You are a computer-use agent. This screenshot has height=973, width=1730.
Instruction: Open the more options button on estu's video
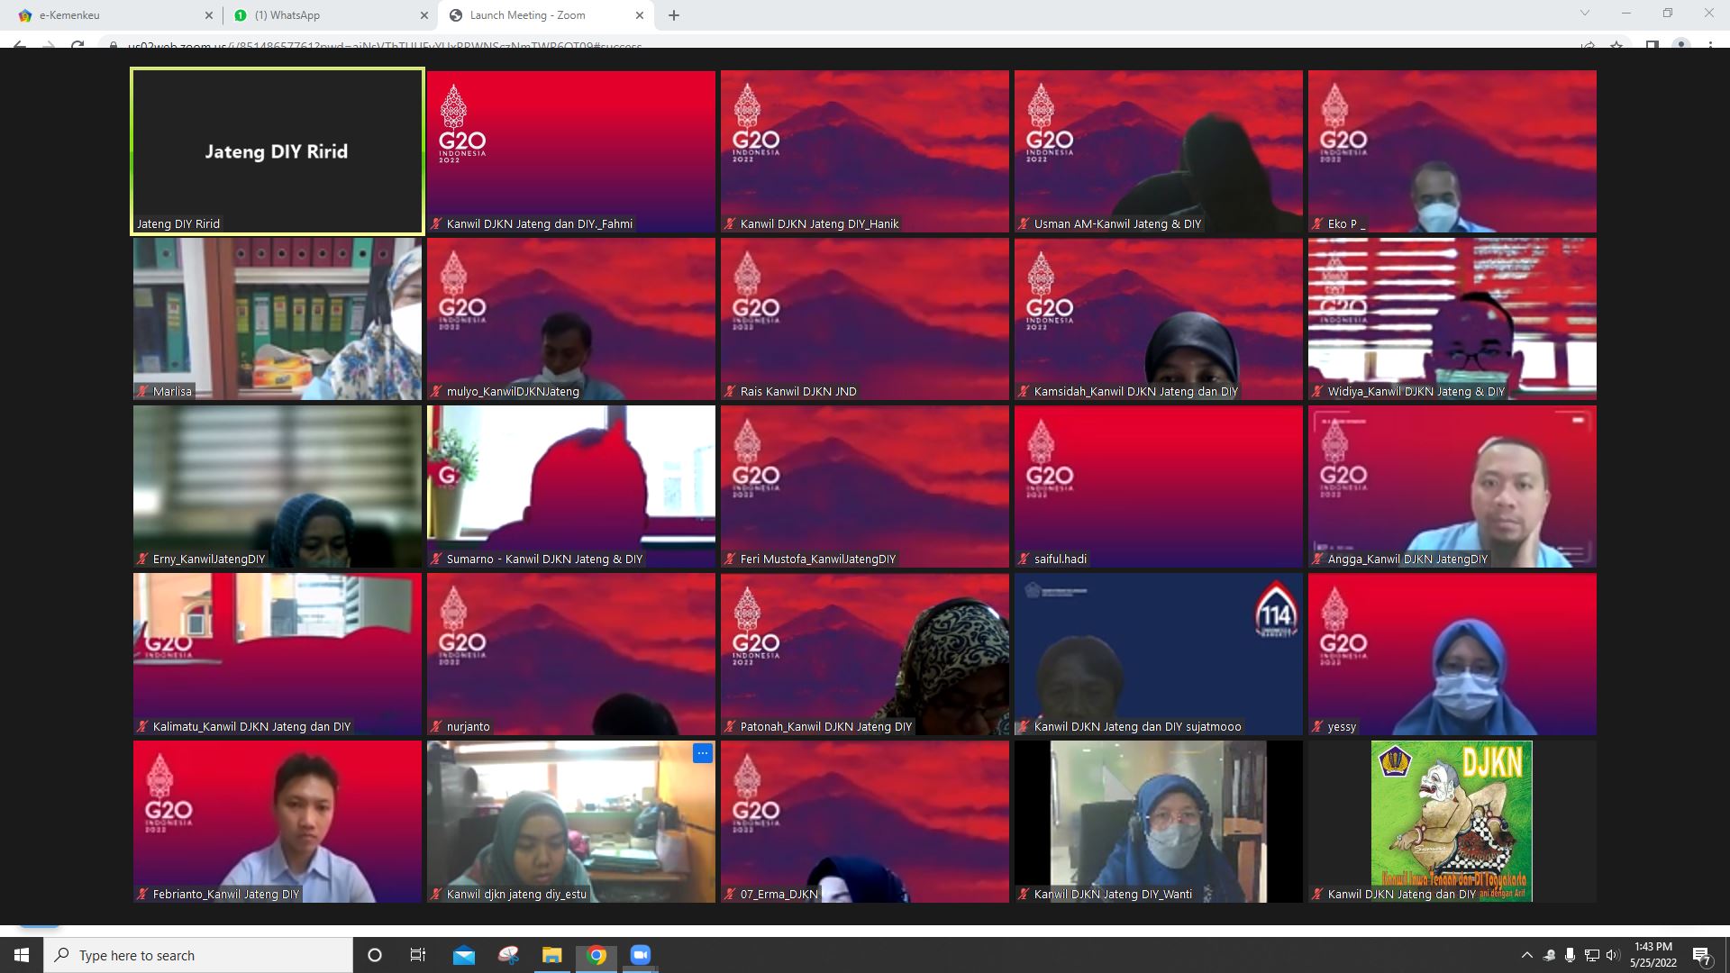pos(703,753)
